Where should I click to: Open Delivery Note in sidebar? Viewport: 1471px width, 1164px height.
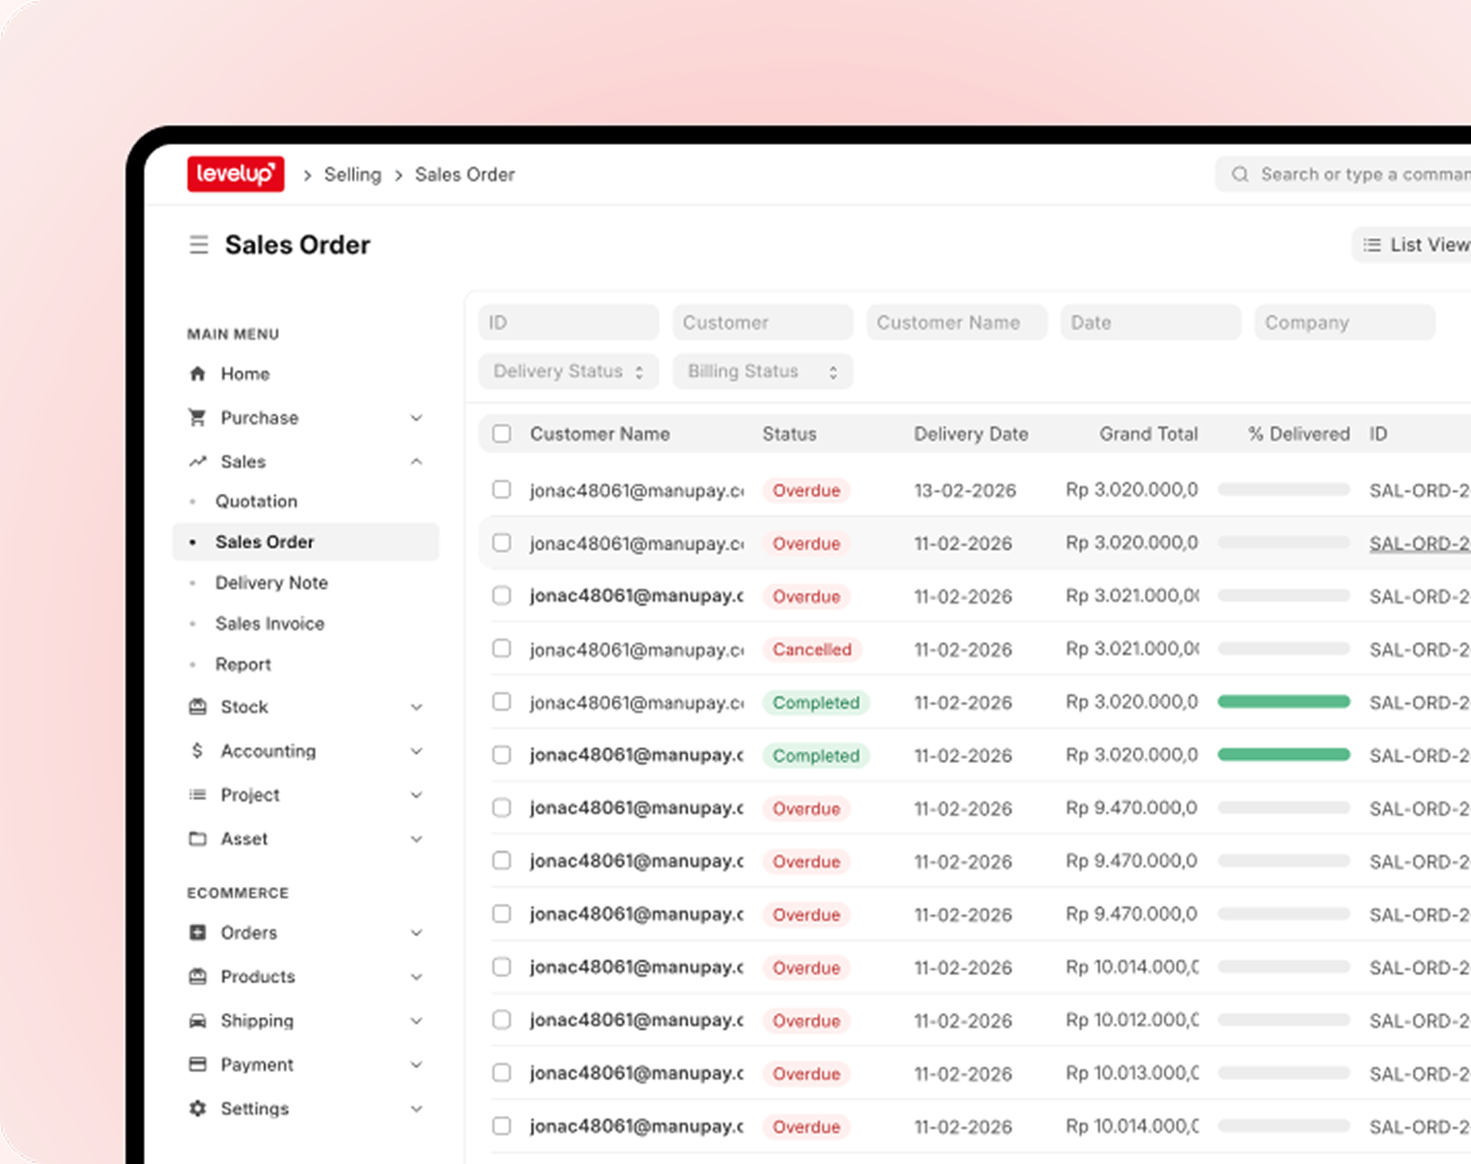click(x=271, y=583)
